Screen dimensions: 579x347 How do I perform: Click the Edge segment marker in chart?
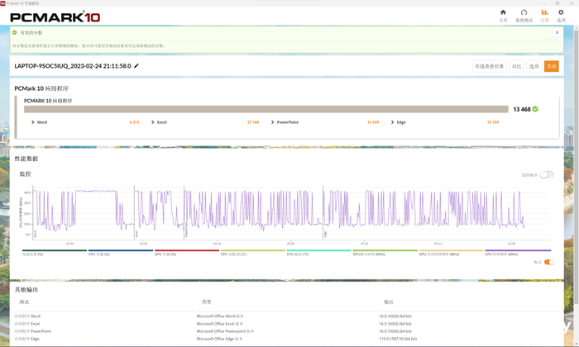tap(325, 234)
